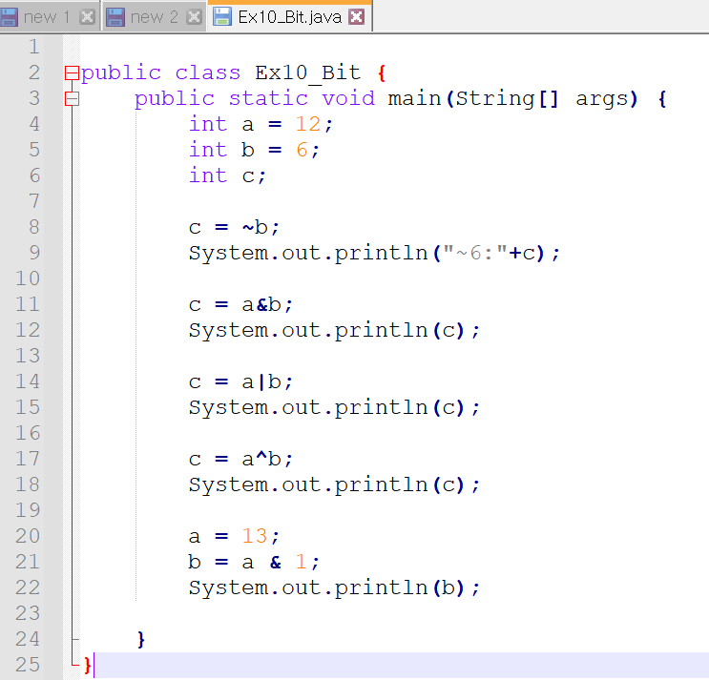Click the 'a^b' expression

[x=261, y=459]
